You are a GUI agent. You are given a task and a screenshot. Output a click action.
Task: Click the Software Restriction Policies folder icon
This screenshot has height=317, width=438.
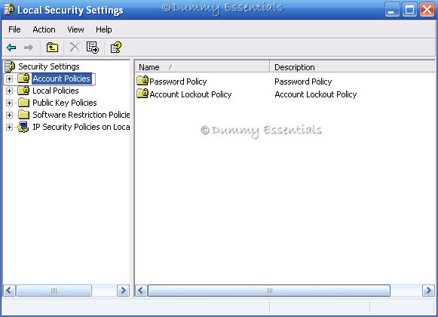pos(23,115)
